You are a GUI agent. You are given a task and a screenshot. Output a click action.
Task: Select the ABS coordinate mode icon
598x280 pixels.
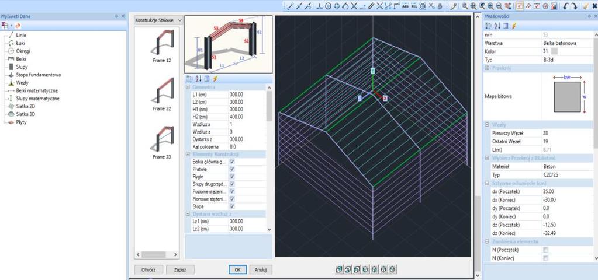tap(405, 6)
